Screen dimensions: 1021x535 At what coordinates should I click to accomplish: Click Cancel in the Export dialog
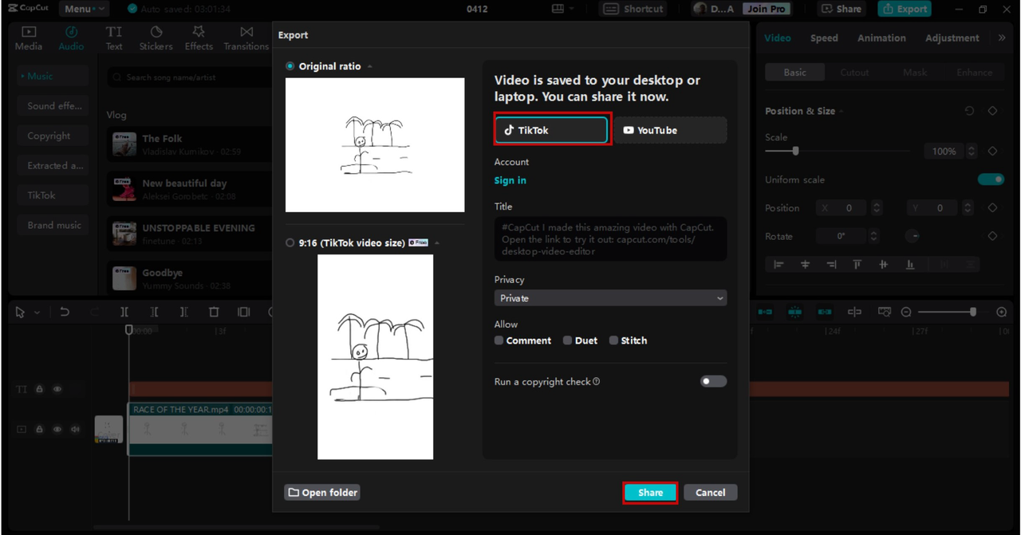(x=710, y=493)
